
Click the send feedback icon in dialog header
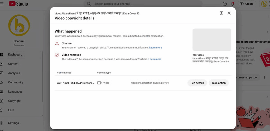point(221,13)
